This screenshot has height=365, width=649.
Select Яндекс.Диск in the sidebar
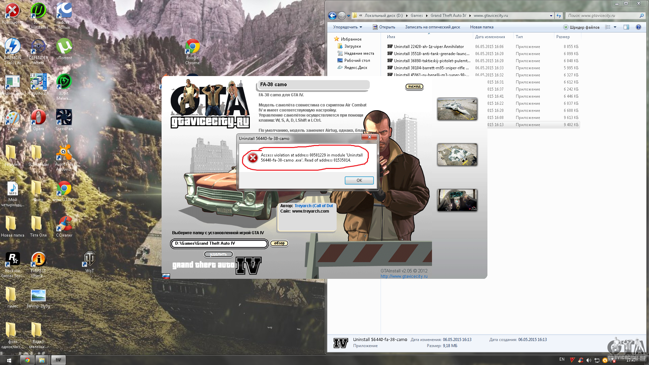coord(352,68)
